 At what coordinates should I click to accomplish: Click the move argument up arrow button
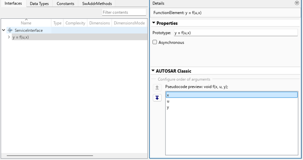157,88
